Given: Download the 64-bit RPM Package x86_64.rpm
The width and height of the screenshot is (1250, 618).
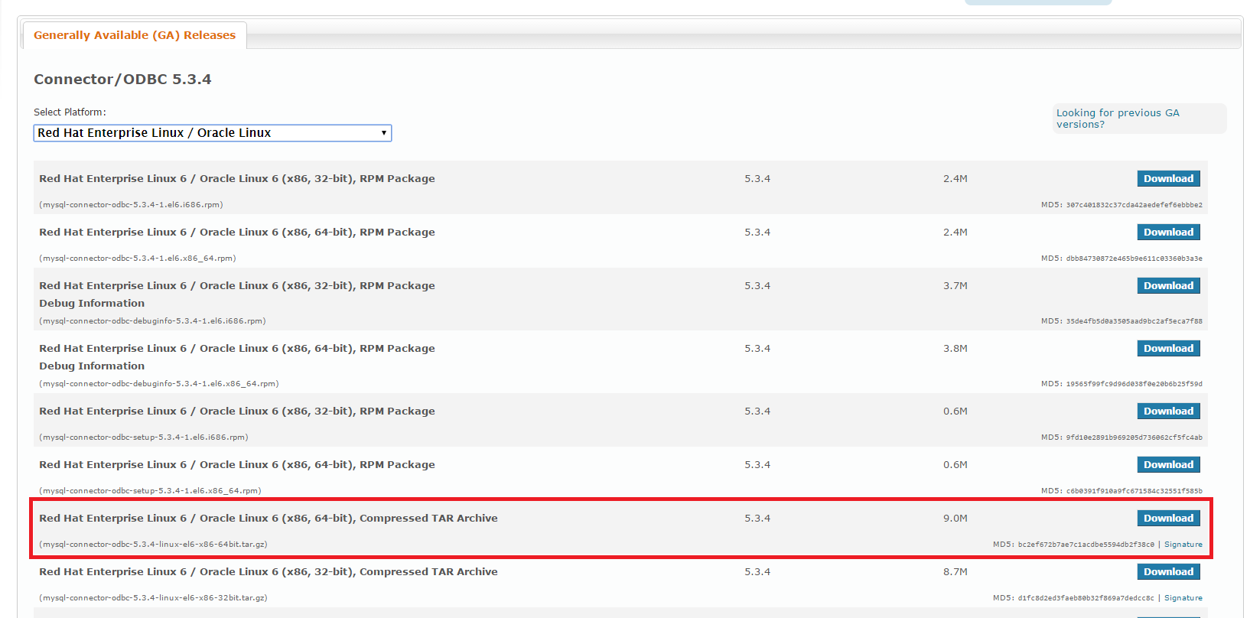Looking at the screenshot, I should [1168, 233].
